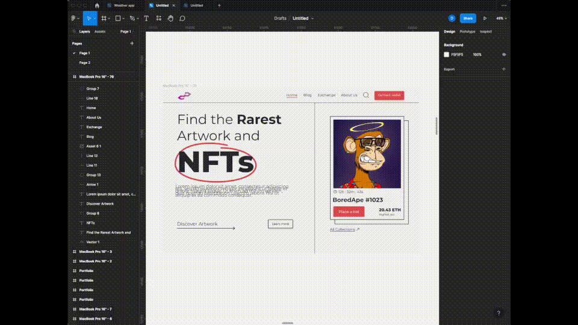Click the blue Share button
Viewport: 578px width, 325px height.
pos(468,18)
